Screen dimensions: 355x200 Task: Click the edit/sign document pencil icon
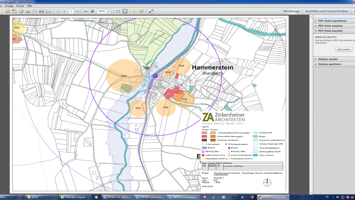(21, 11)
